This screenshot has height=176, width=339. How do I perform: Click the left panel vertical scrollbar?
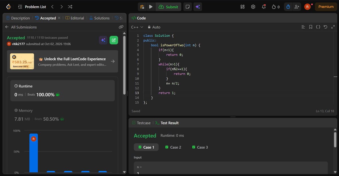[x=125, y=65]
